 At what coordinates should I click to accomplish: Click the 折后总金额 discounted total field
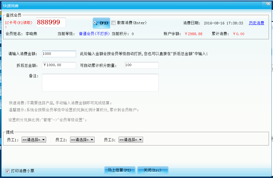[x=59, y=65]
